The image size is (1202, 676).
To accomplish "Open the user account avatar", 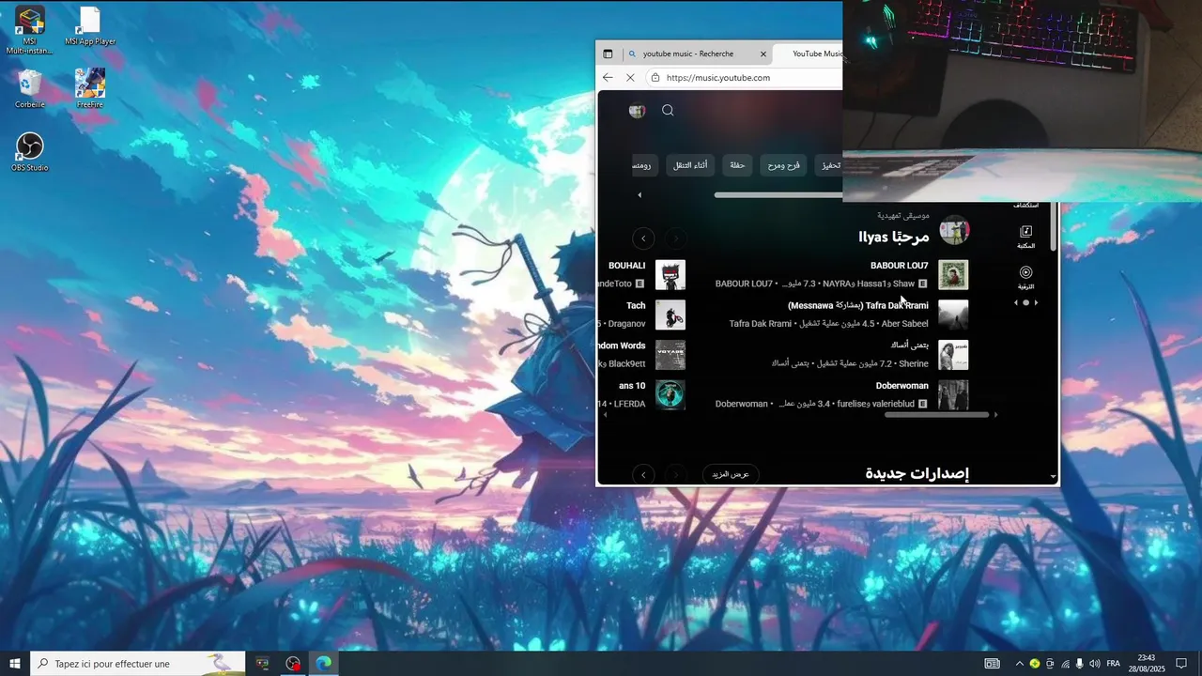I will coord(637,111).
